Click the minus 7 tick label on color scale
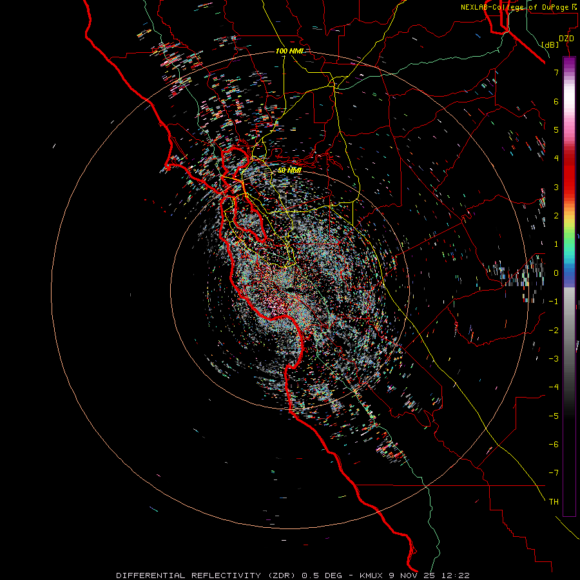Image resolution: width=580 pixels, height=580 pixels. click(554, 473)
